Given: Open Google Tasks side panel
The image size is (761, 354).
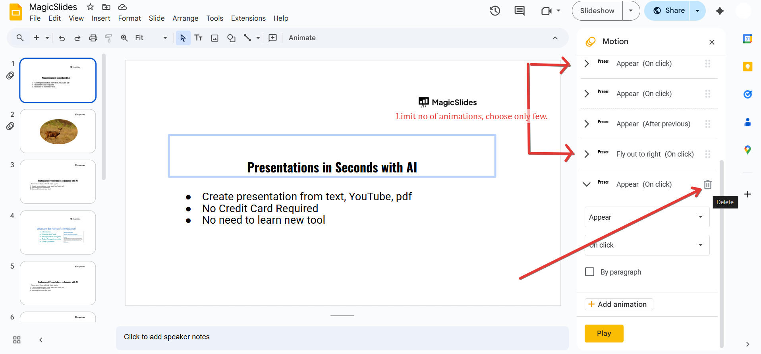Looking at the screenshot, I should 747,94.
